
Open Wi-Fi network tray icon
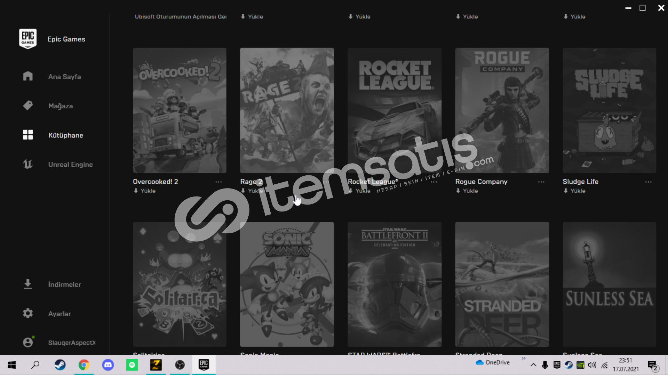[x=605, y=365]
